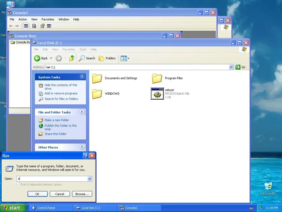
Task: Collapse the File and Folder Tasks panel
Action: pos(82,112)
